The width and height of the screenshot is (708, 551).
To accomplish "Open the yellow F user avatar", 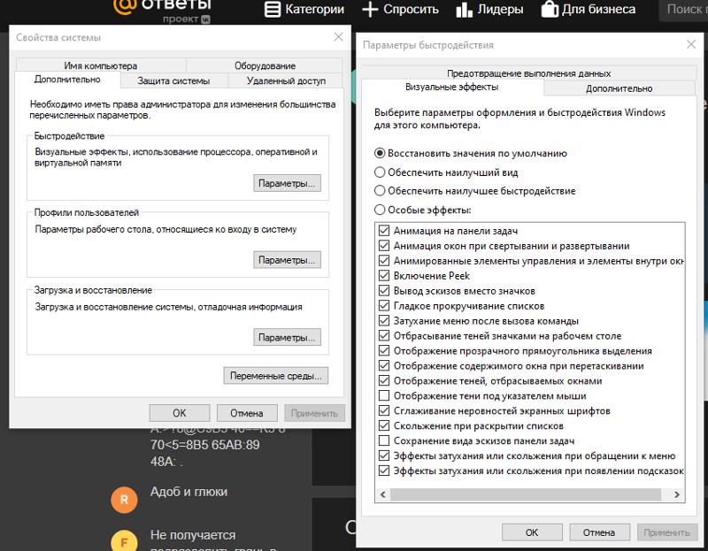I will (x=125, y=541).
